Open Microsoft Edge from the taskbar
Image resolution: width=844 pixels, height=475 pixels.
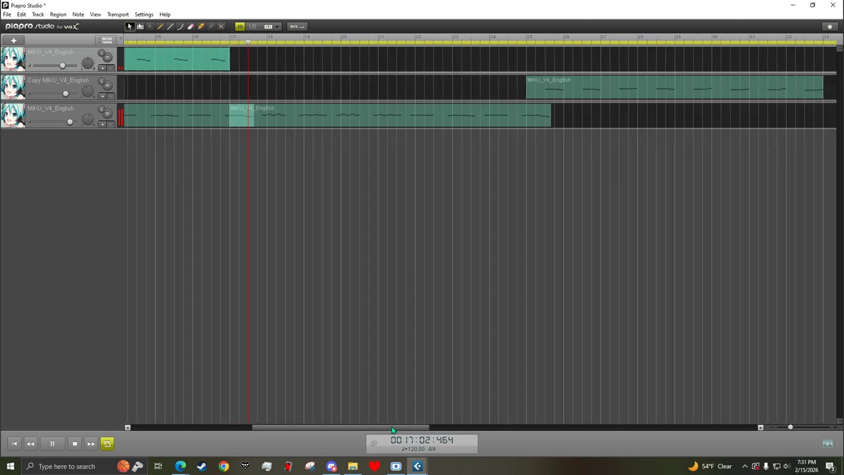point(180,466)
